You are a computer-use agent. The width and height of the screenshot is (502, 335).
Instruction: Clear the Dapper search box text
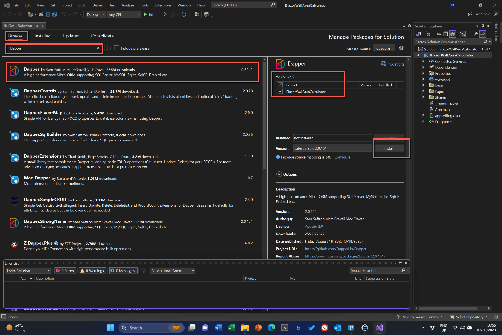tap(98, 48)
